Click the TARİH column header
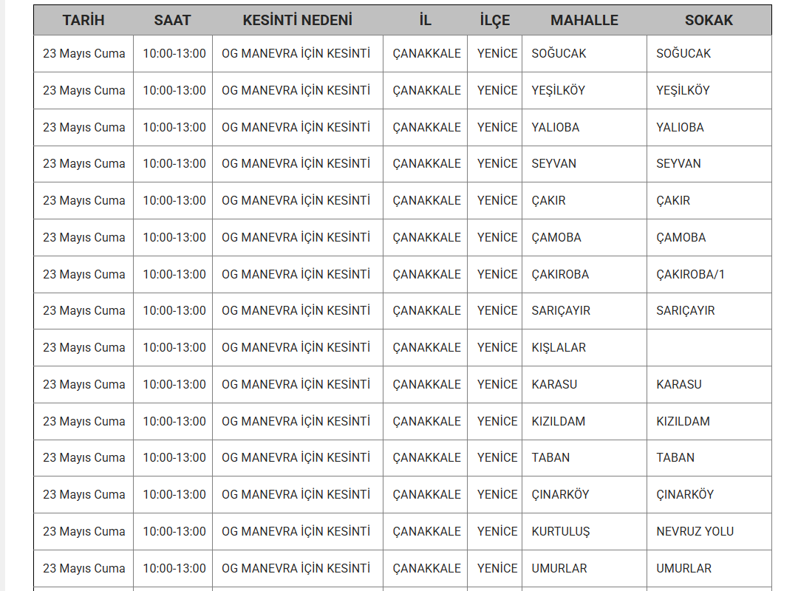 (83, 20)
